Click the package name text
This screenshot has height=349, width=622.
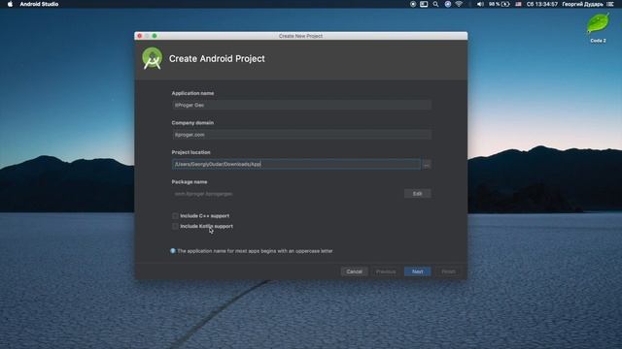click(x=203, y=194)
